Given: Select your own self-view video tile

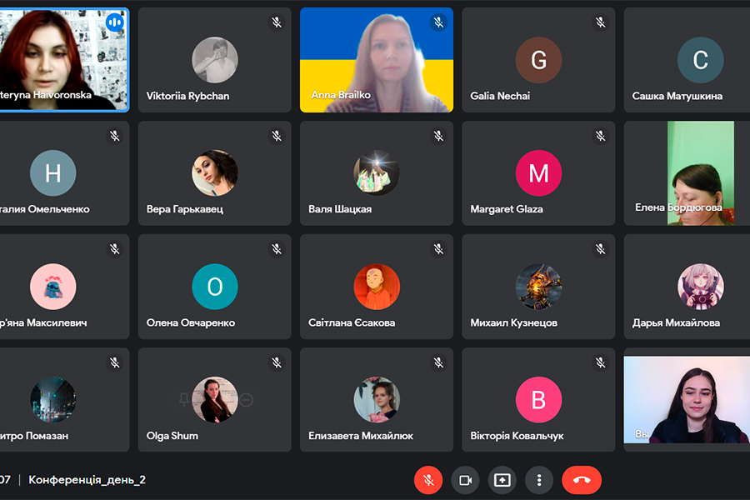Looking at the screenshot, I should [x=687, y=399].
